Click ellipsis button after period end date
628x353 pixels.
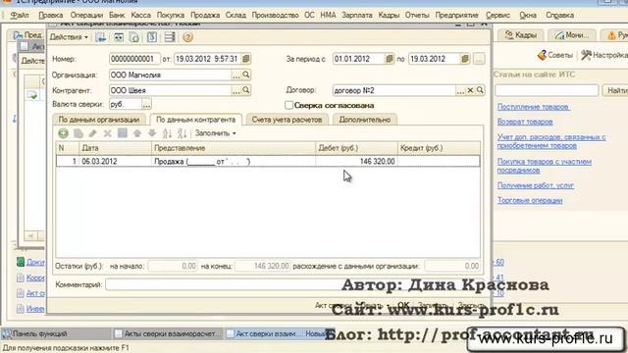479,59
